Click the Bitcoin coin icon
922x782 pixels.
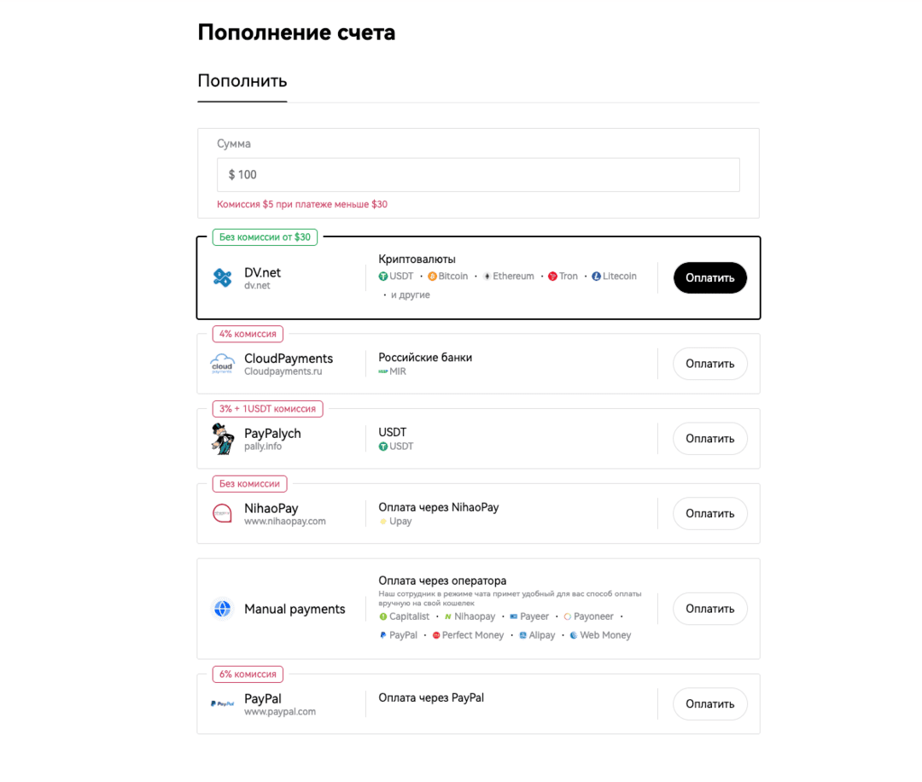432,277
